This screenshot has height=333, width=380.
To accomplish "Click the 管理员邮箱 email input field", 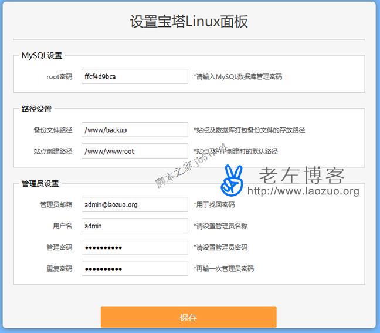I will click(x=135, y=204).
